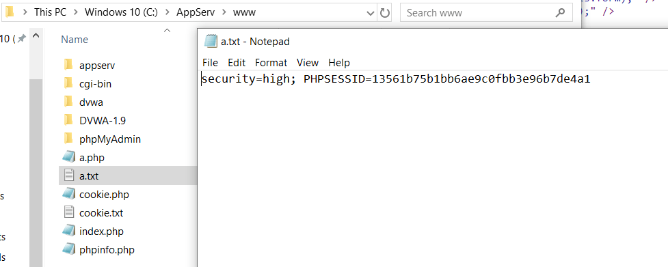Click the refresh icon beside the address bar
Screen dimensions: 668x267
click(x=385, y=13)
